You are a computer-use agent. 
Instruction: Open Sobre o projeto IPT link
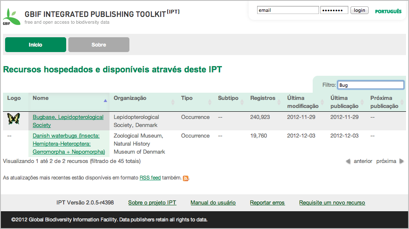[x=152, y=202]
